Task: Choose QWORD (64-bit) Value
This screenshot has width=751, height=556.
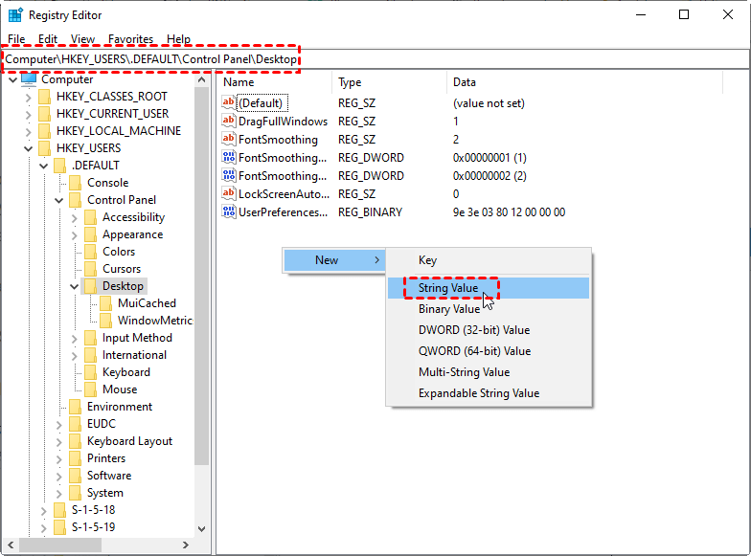Action: [489, 351]
